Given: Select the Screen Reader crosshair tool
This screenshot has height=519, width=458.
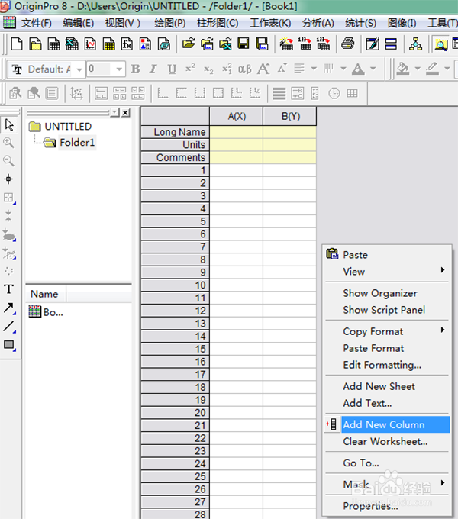Looking at the screenshot, I should coord(8,179).
